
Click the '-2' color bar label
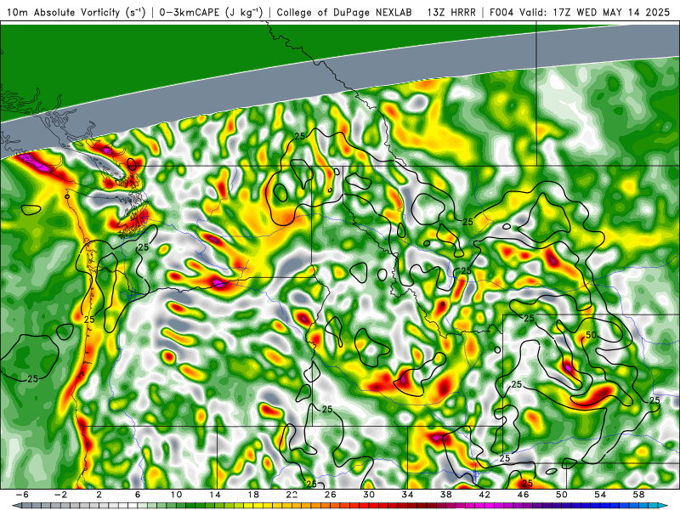coord(60,495)
